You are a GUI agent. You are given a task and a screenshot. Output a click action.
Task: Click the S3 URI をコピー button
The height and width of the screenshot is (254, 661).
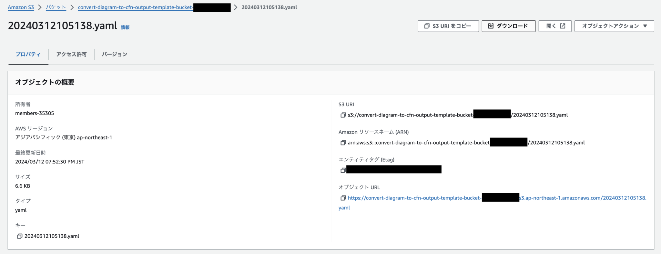(448, 26)
